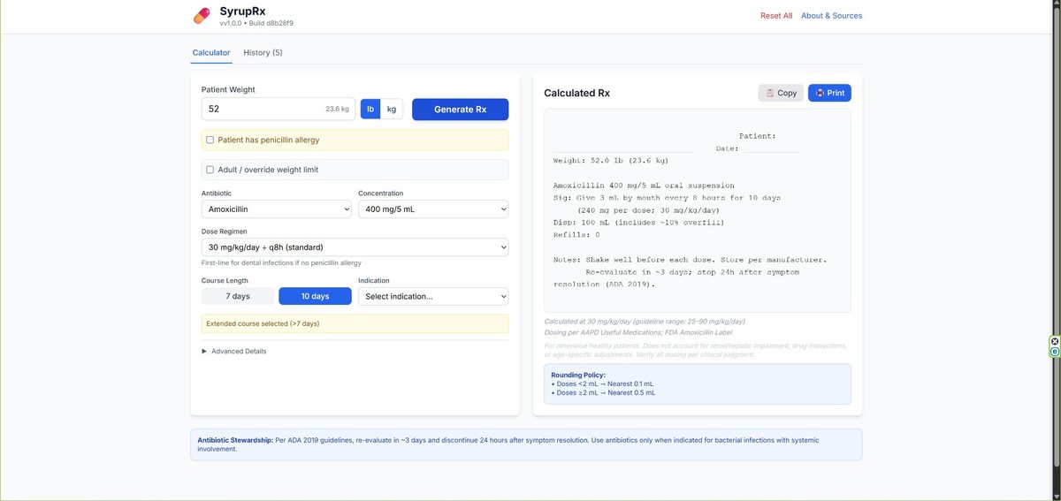1061x501 pixels.
Task: Click the version build text d8b28f9
Action: 256,23
